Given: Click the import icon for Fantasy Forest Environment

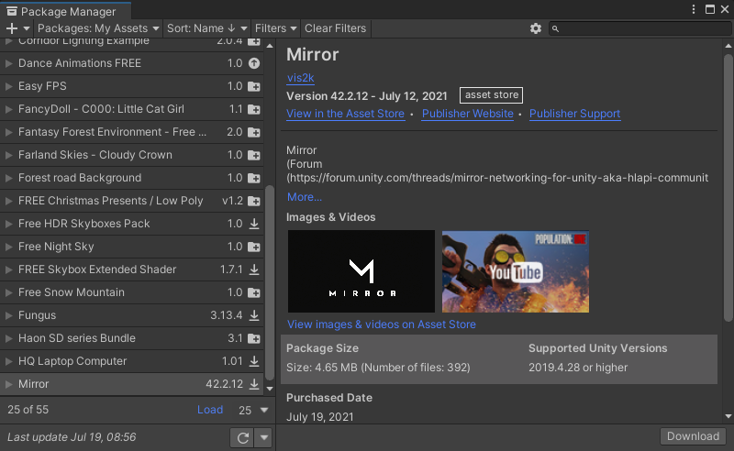Looking at the screenshot, I should coord(254,132).
